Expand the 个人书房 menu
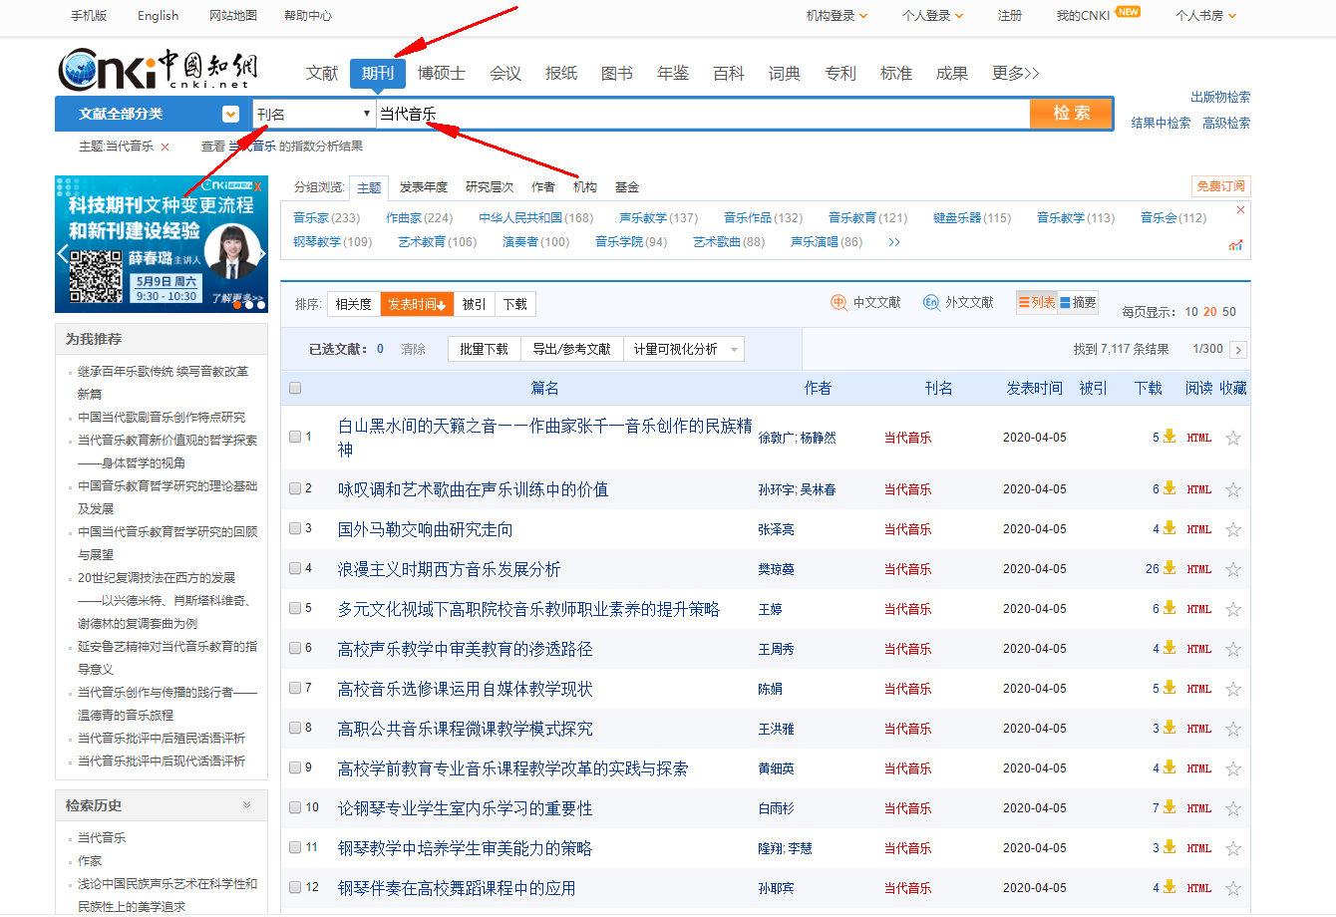 (x=1205, y=15)
